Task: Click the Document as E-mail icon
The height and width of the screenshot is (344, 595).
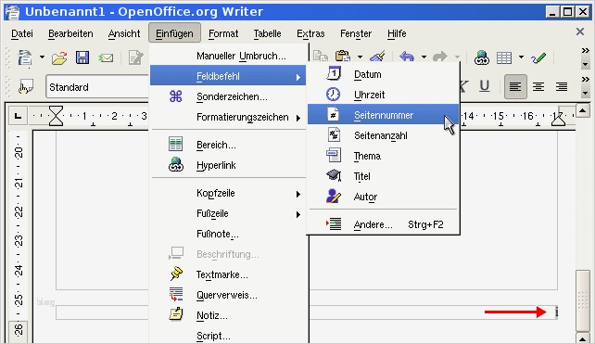Action: pos(106,58)
